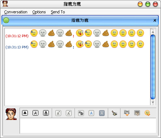Click the scrollbar down arrow
161x138 pixels.
click(153, 103)
